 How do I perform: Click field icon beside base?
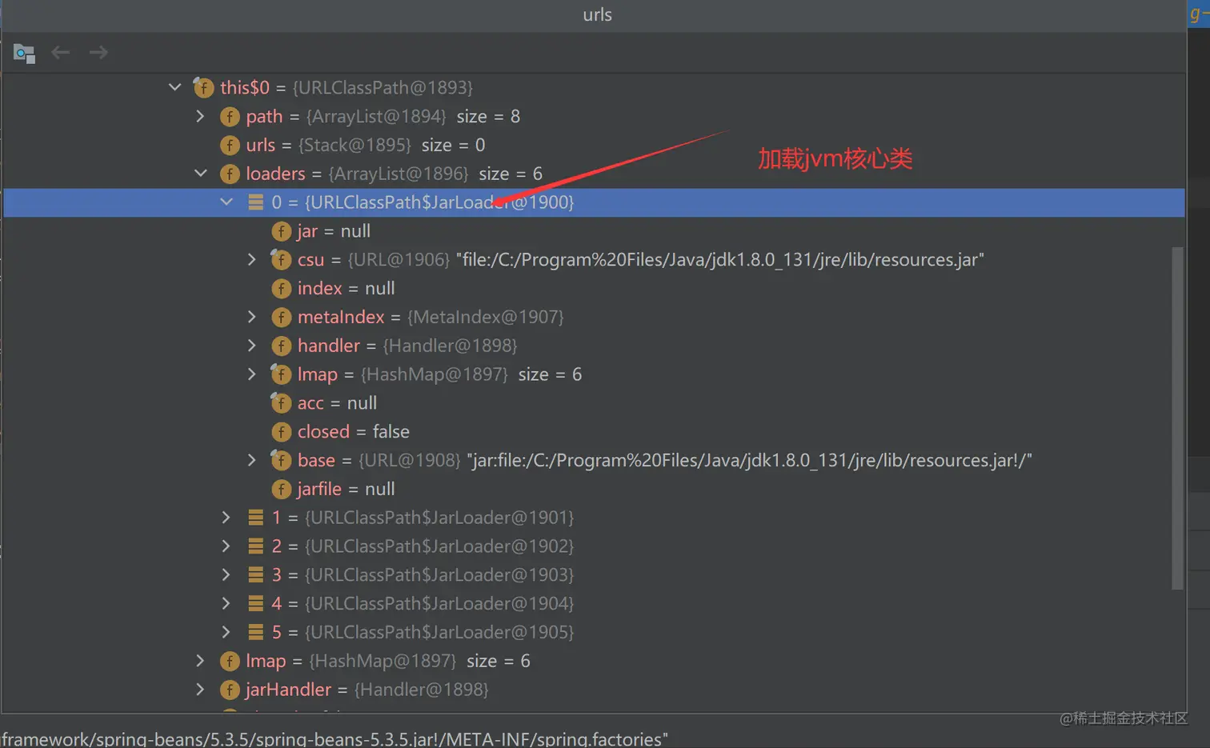(281, 460)
